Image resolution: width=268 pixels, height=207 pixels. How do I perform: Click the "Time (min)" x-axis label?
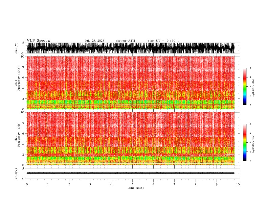(x=135, y=188)
